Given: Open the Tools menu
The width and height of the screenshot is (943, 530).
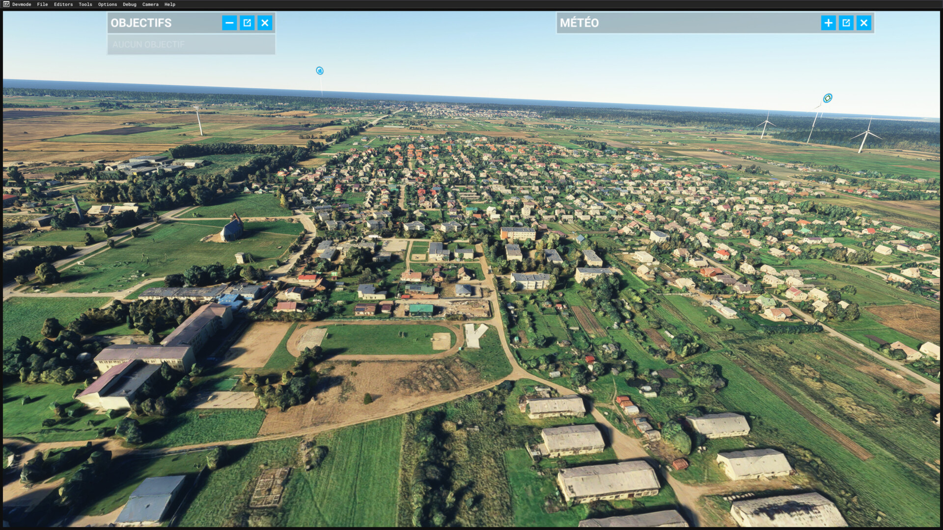Looking at the screenshot, I should (85, 4).
